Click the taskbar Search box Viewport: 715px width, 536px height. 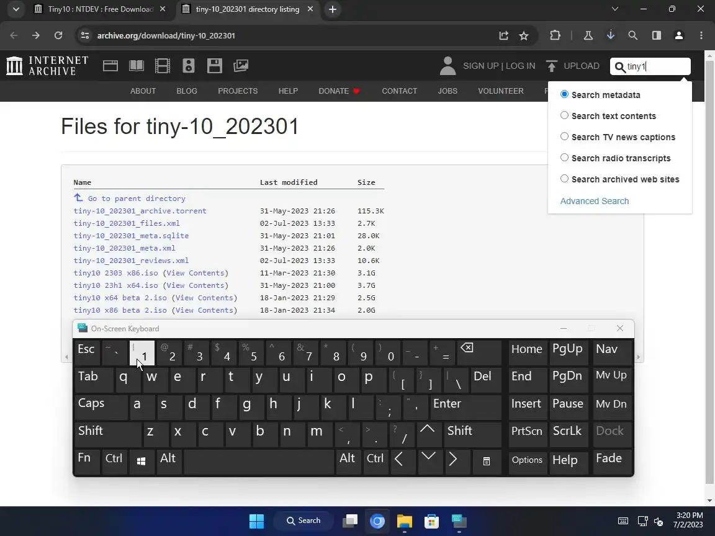304,520
